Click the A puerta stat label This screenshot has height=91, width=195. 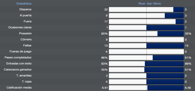(x=26, y=16)
